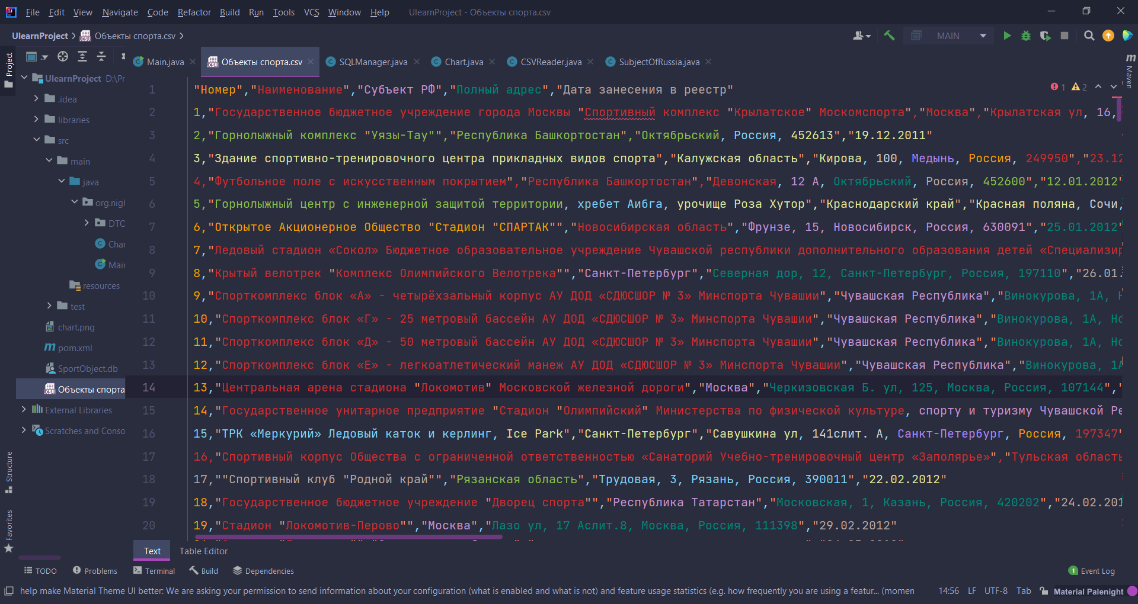Build the project with the hammer icon
The image size is (1138, 604).
pyautogui.click(x=889, y=36)
